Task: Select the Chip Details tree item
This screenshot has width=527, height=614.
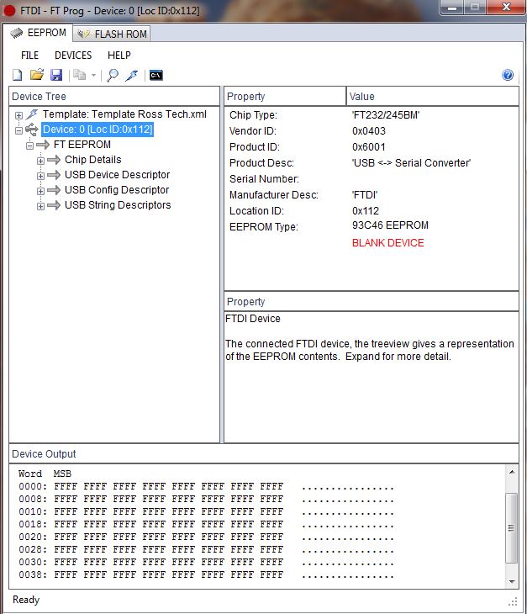Action: coord(93,160)
